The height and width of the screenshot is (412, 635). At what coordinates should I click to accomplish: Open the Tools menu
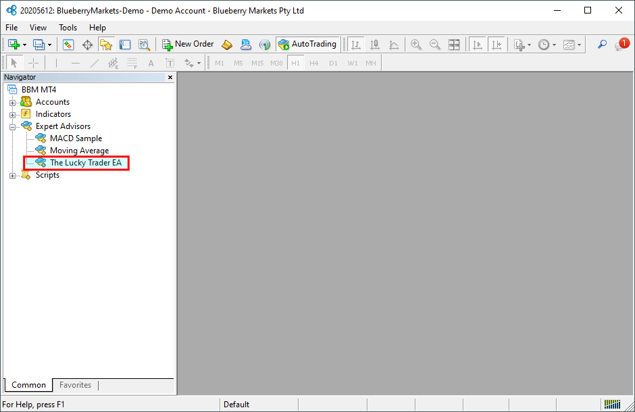pyautogui.click(x=68, y=28)
